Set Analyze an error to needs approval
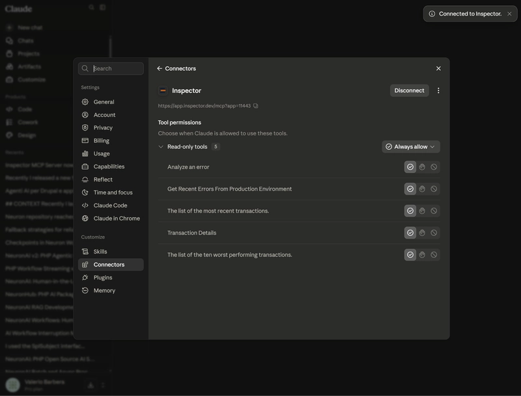 pos(422,167)
